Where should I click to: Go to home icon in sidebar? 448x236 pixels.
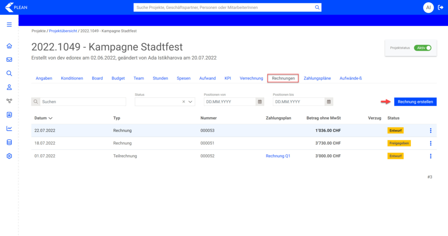coord(9,46)
